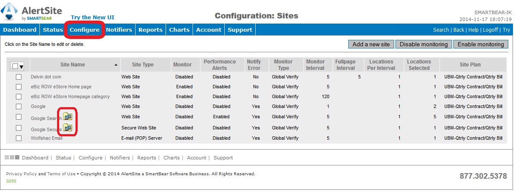
Task: Open eBiz ROW eStore Home page site
Action: (61, 87)
